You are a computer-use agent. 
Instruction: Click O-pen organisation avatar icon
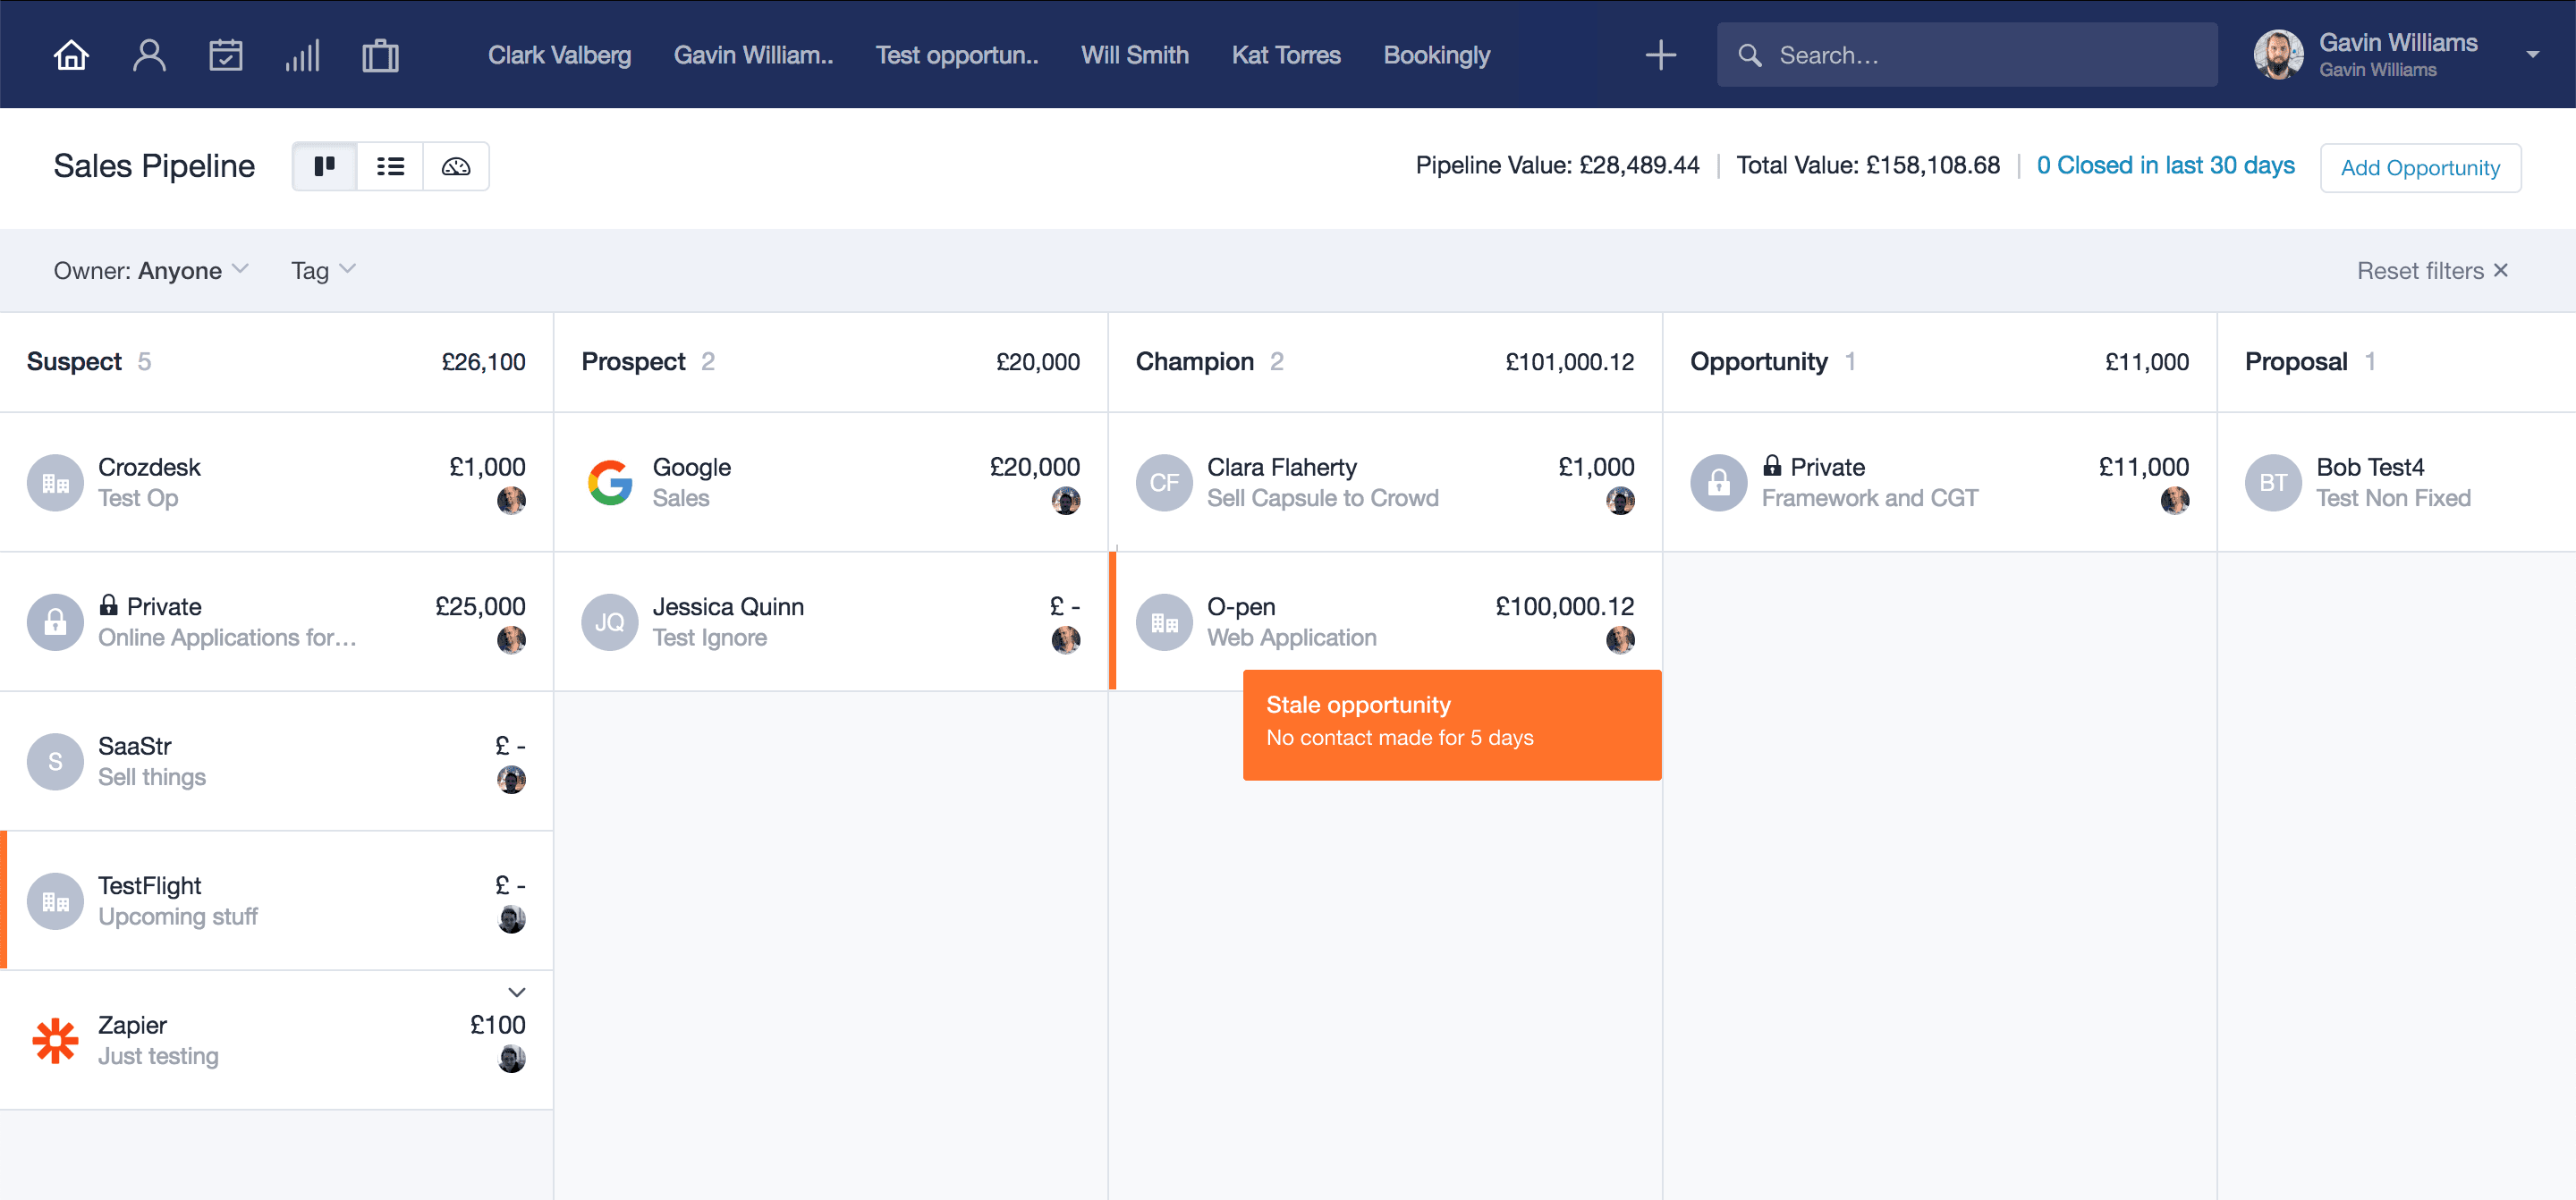pos(1164,622)
